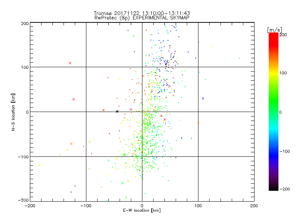The image size is (299, 224).
Task: Click the y-axis tick label '200'
Action: [25, 24]
